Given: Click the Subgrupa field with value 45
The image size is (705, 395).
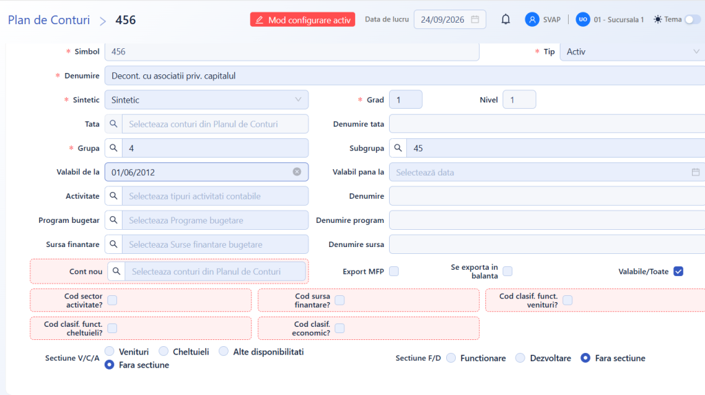Looking at the screenshot, I should click(556, 148).
